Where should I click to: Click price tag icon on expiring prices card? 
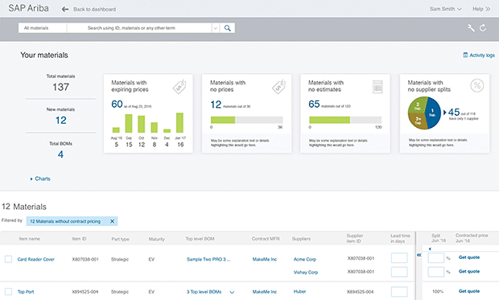(179, 87)
